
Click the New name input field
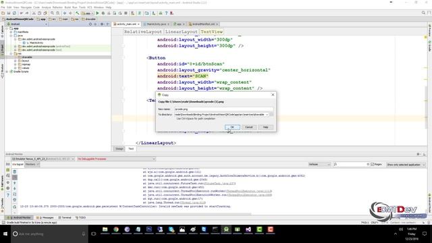point(223,109)
